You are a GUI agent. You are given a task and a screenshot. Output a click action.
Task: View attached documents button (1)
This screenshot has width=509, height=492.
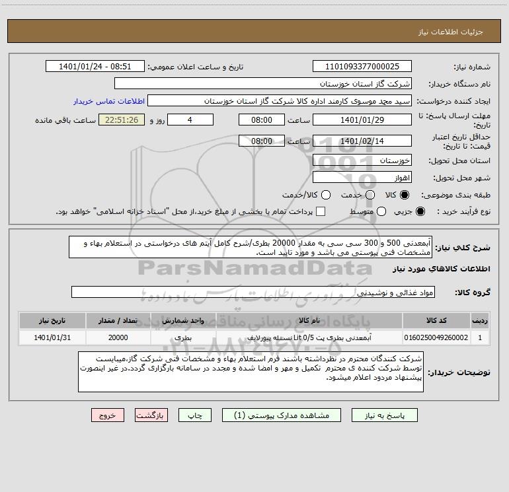point(282,415)
